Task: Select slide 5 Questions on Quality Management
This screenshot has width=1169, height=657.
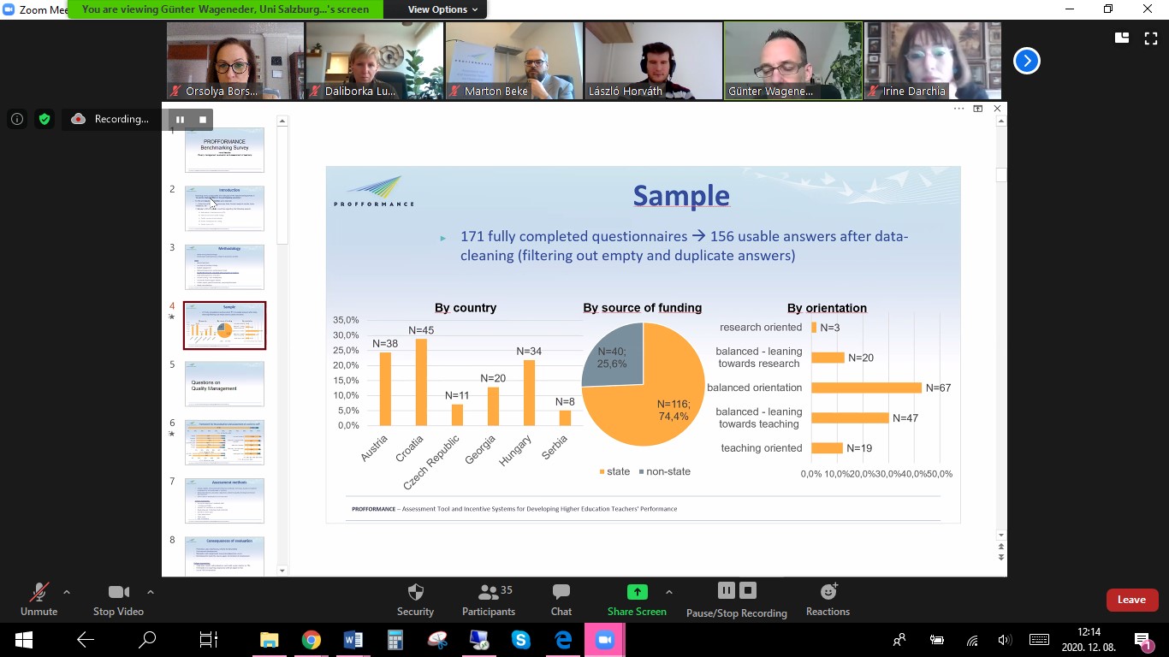Action: pos(224,384)
